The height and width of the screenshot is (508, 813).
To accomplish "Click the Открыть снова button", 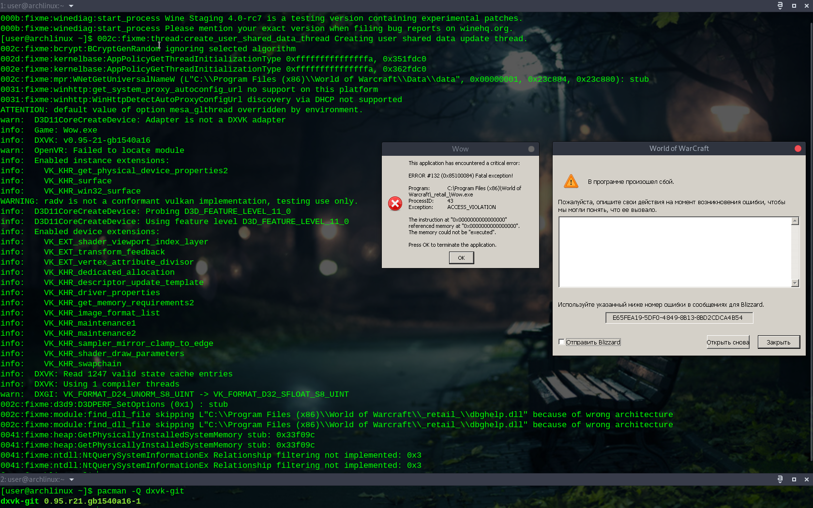I will click(728, 342).
